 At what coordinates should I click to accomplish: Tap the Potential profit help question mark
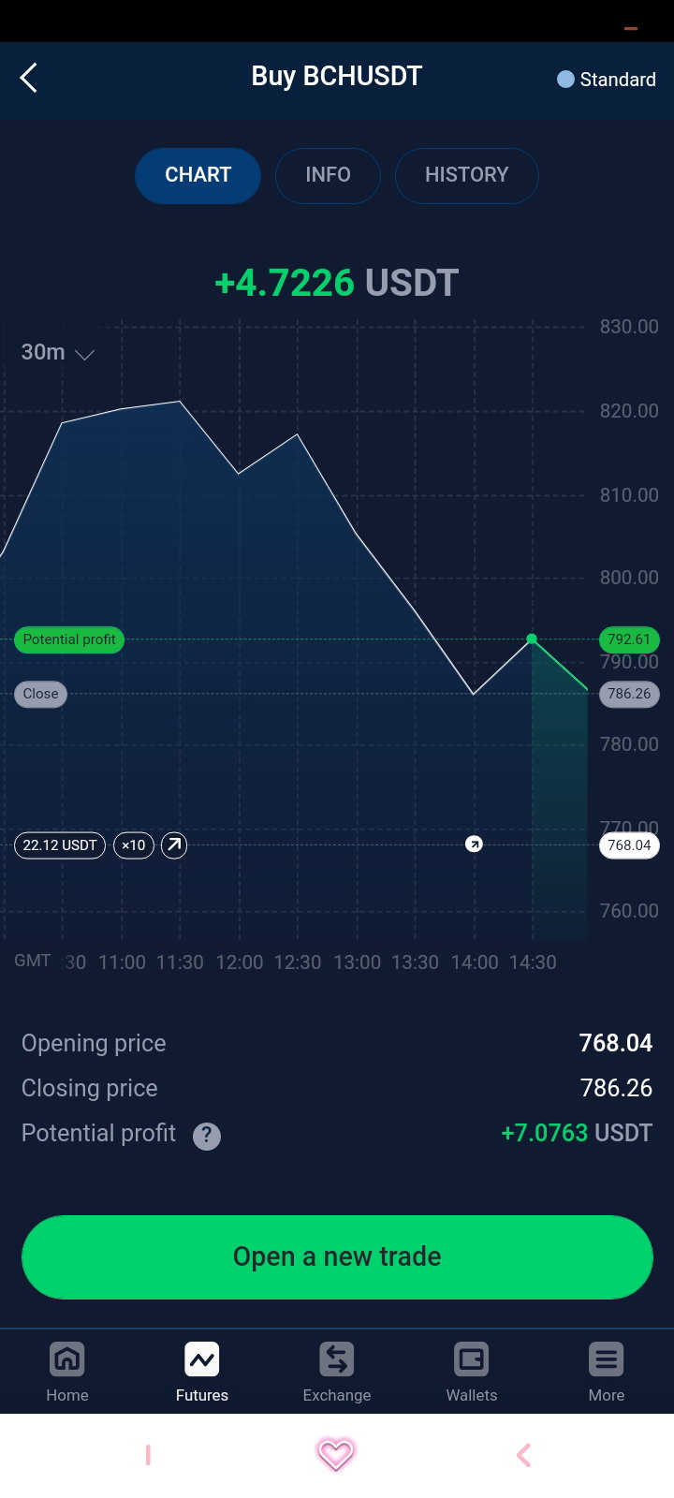point(207,1136)
